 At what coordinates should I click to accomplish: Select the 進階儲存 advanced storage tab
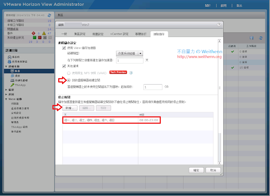coord(159,34)
